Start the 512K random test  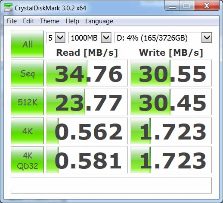tap(27, 102)
